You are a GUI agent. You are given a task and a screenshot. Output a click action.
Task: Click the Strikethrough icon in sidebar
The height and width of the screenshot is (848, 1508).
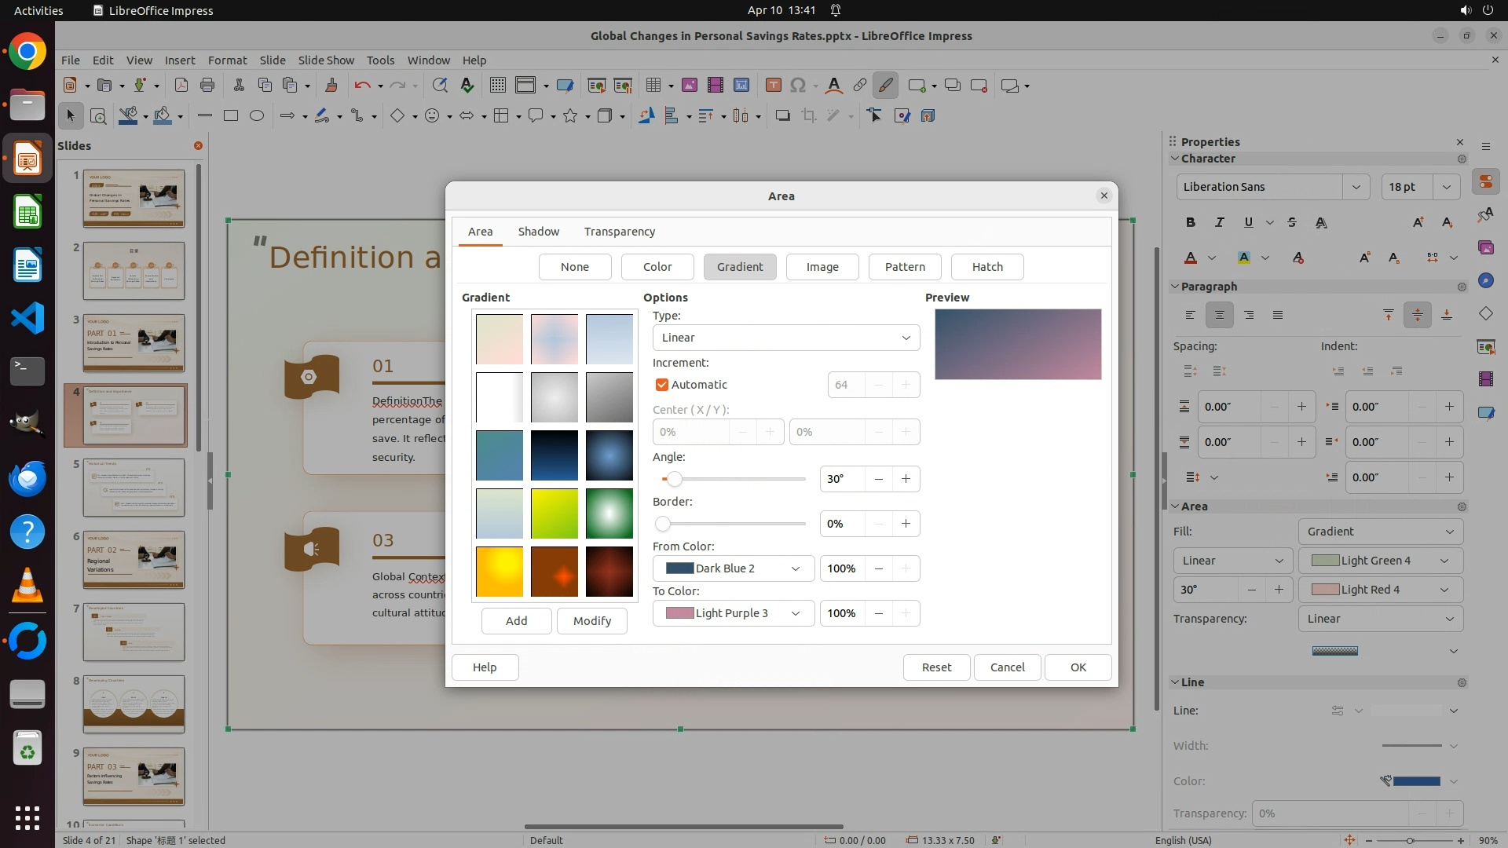pos(1292,222)
